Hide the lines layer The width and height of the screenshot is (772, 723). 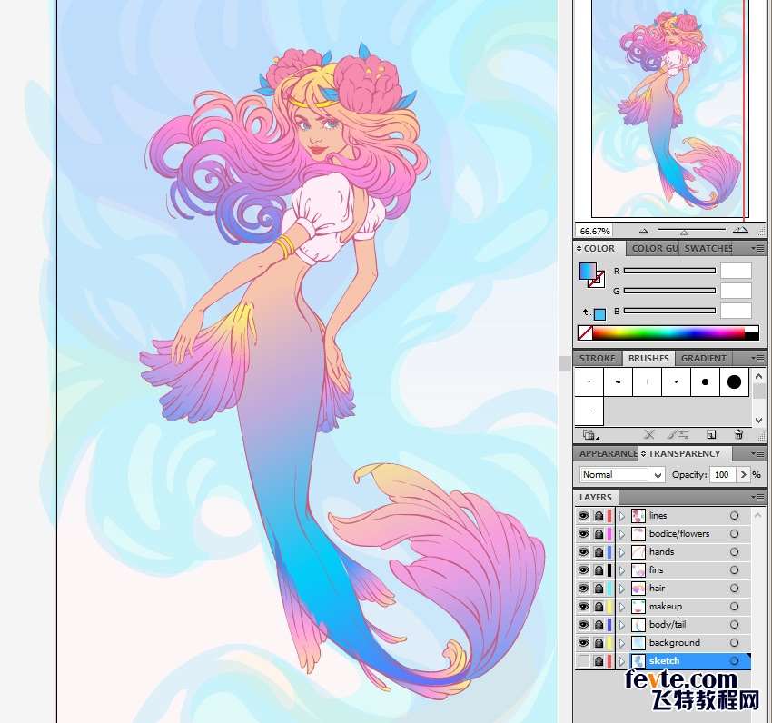[x=583, y=516]
